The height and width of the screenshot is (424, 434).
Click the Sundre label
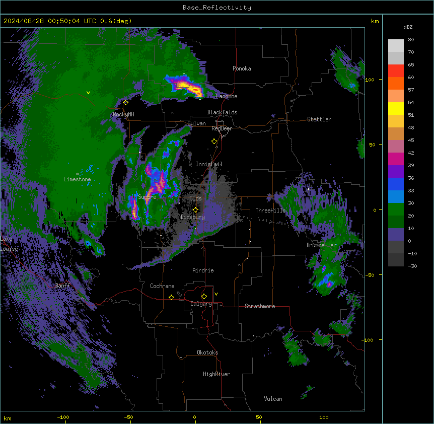pos(147,197)
